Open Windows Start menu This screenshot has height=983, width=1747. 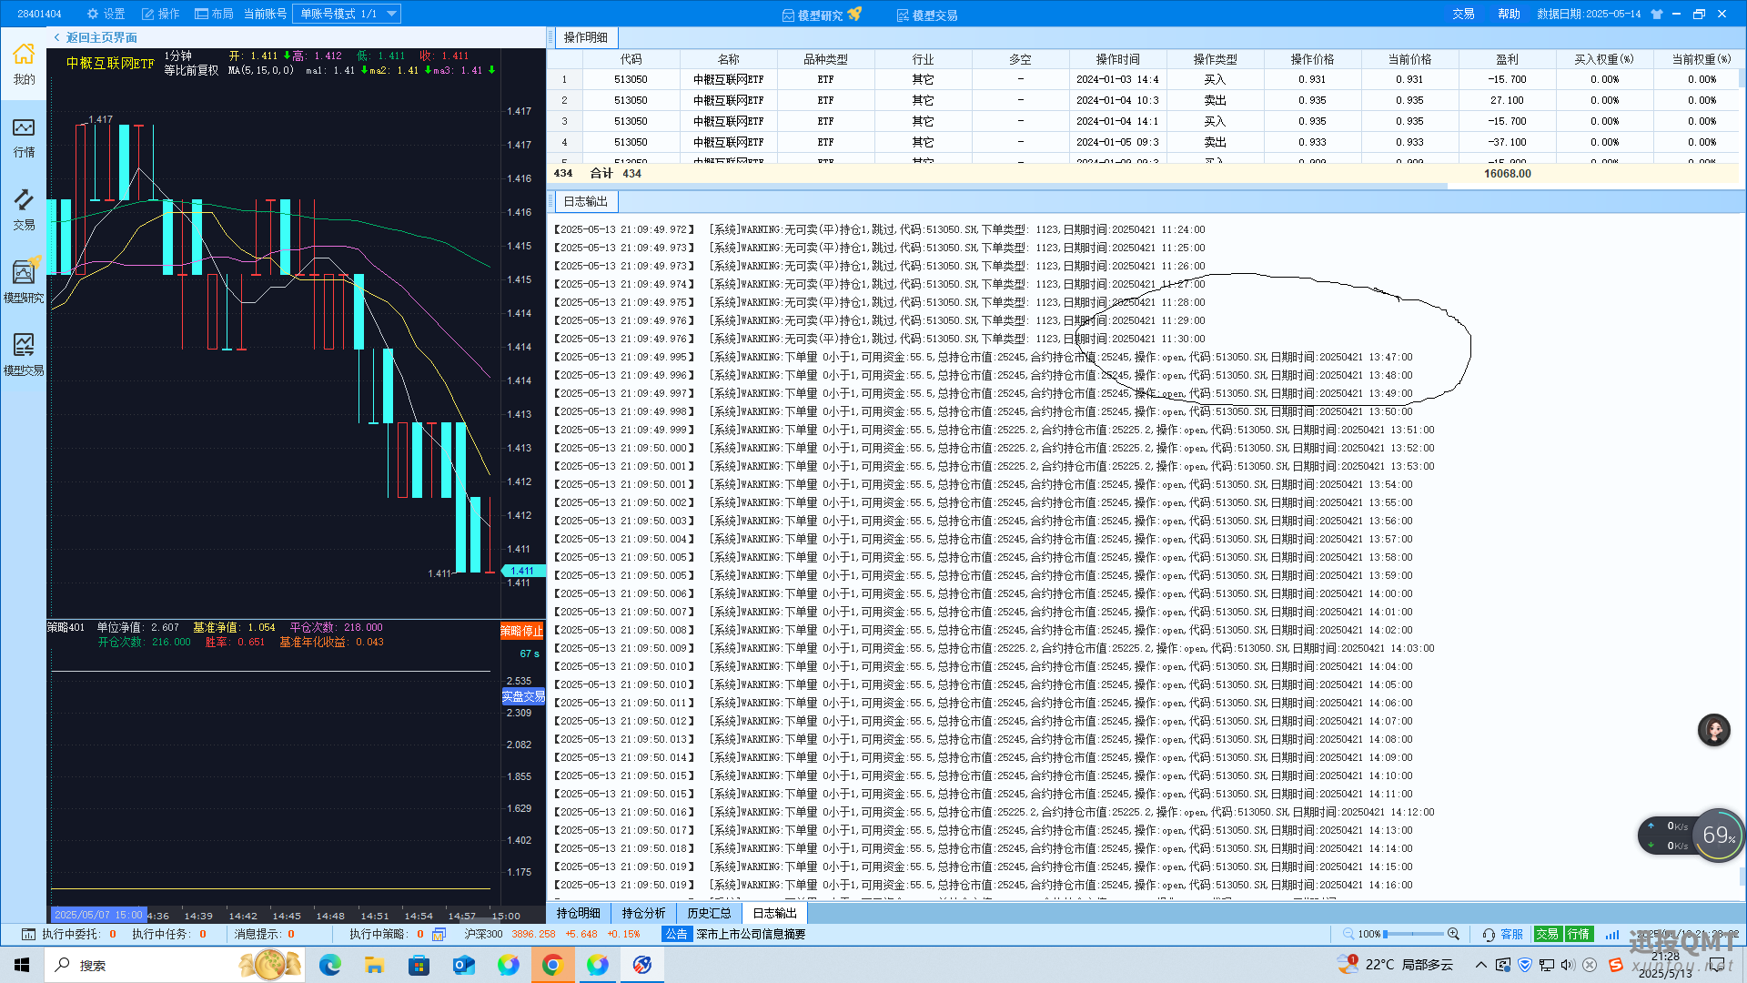point(22,965)
